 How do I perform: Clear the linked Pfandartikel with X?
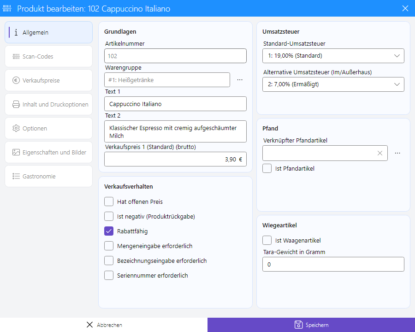pos(380,153)
